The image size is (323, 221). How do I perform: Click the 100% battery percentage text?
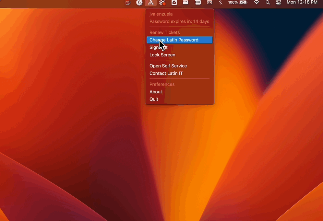[233, 3]
